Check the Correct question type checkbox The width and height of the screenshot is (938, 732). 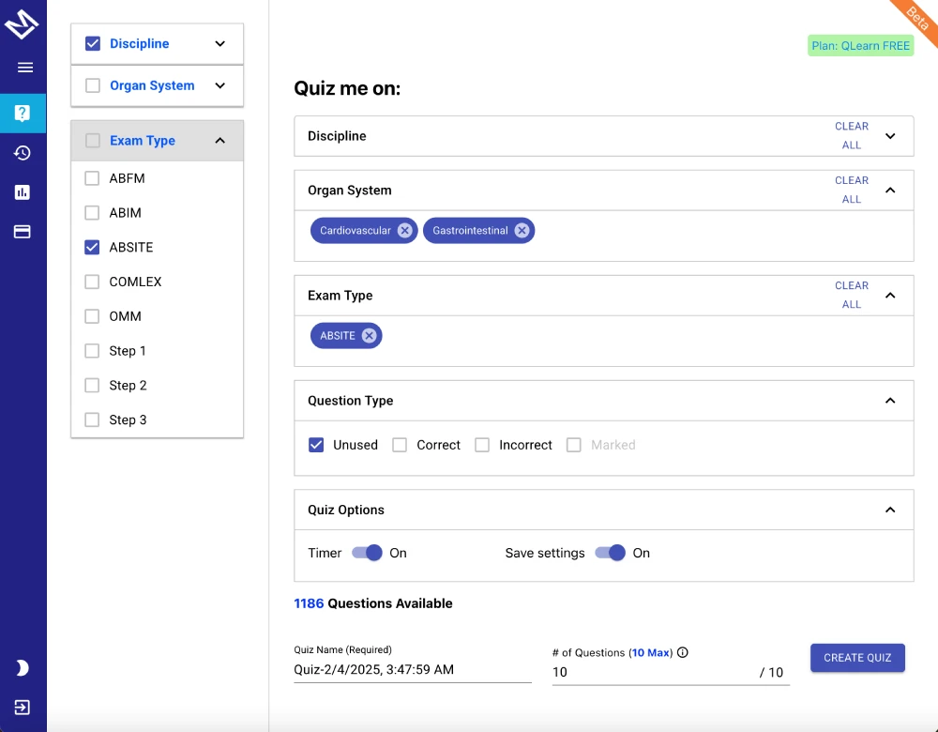(400, 445)
